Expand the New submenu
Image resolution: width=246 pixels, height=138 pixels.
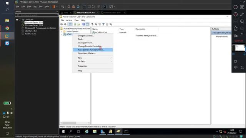[x=93, y=58]
